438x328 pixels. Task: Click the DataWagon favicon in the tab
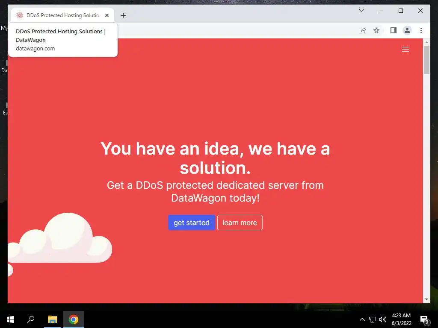tap(19, 15)
